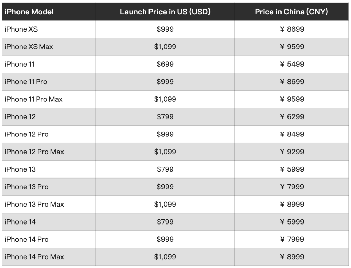Click the iPhone 14 Pro Max cell

34,257
